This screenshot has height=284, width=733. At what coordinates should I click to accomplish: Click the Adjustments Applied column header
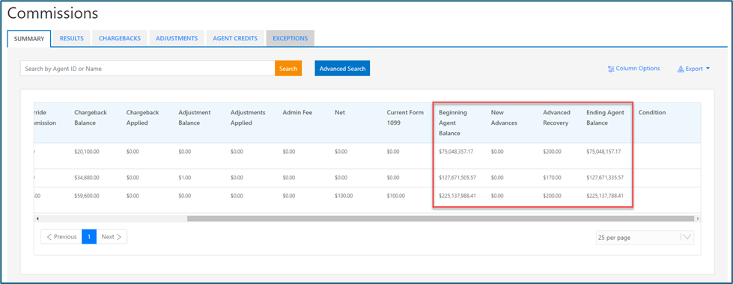tap(248, 117)
